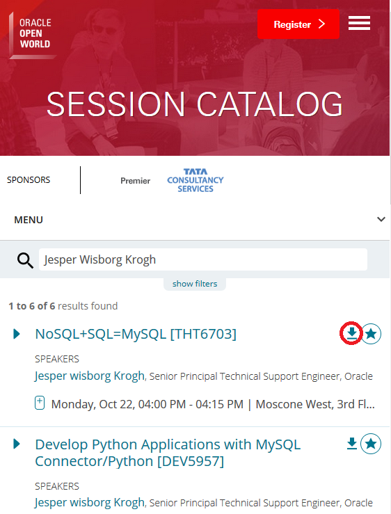Download the Develop Python Applications session file
The width and height of the screenshot is (391, 514).
[351, 444]
